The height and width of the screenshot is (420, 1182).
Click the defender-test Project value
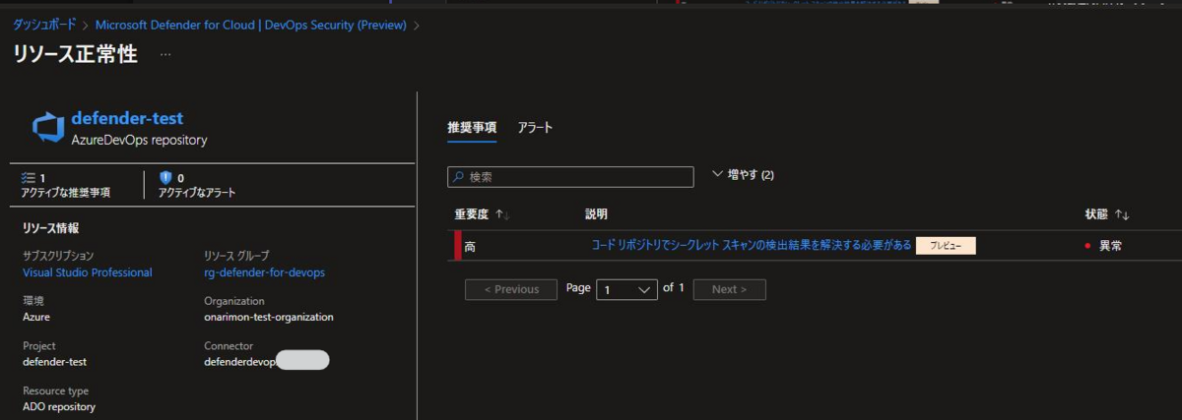[55, 362]
